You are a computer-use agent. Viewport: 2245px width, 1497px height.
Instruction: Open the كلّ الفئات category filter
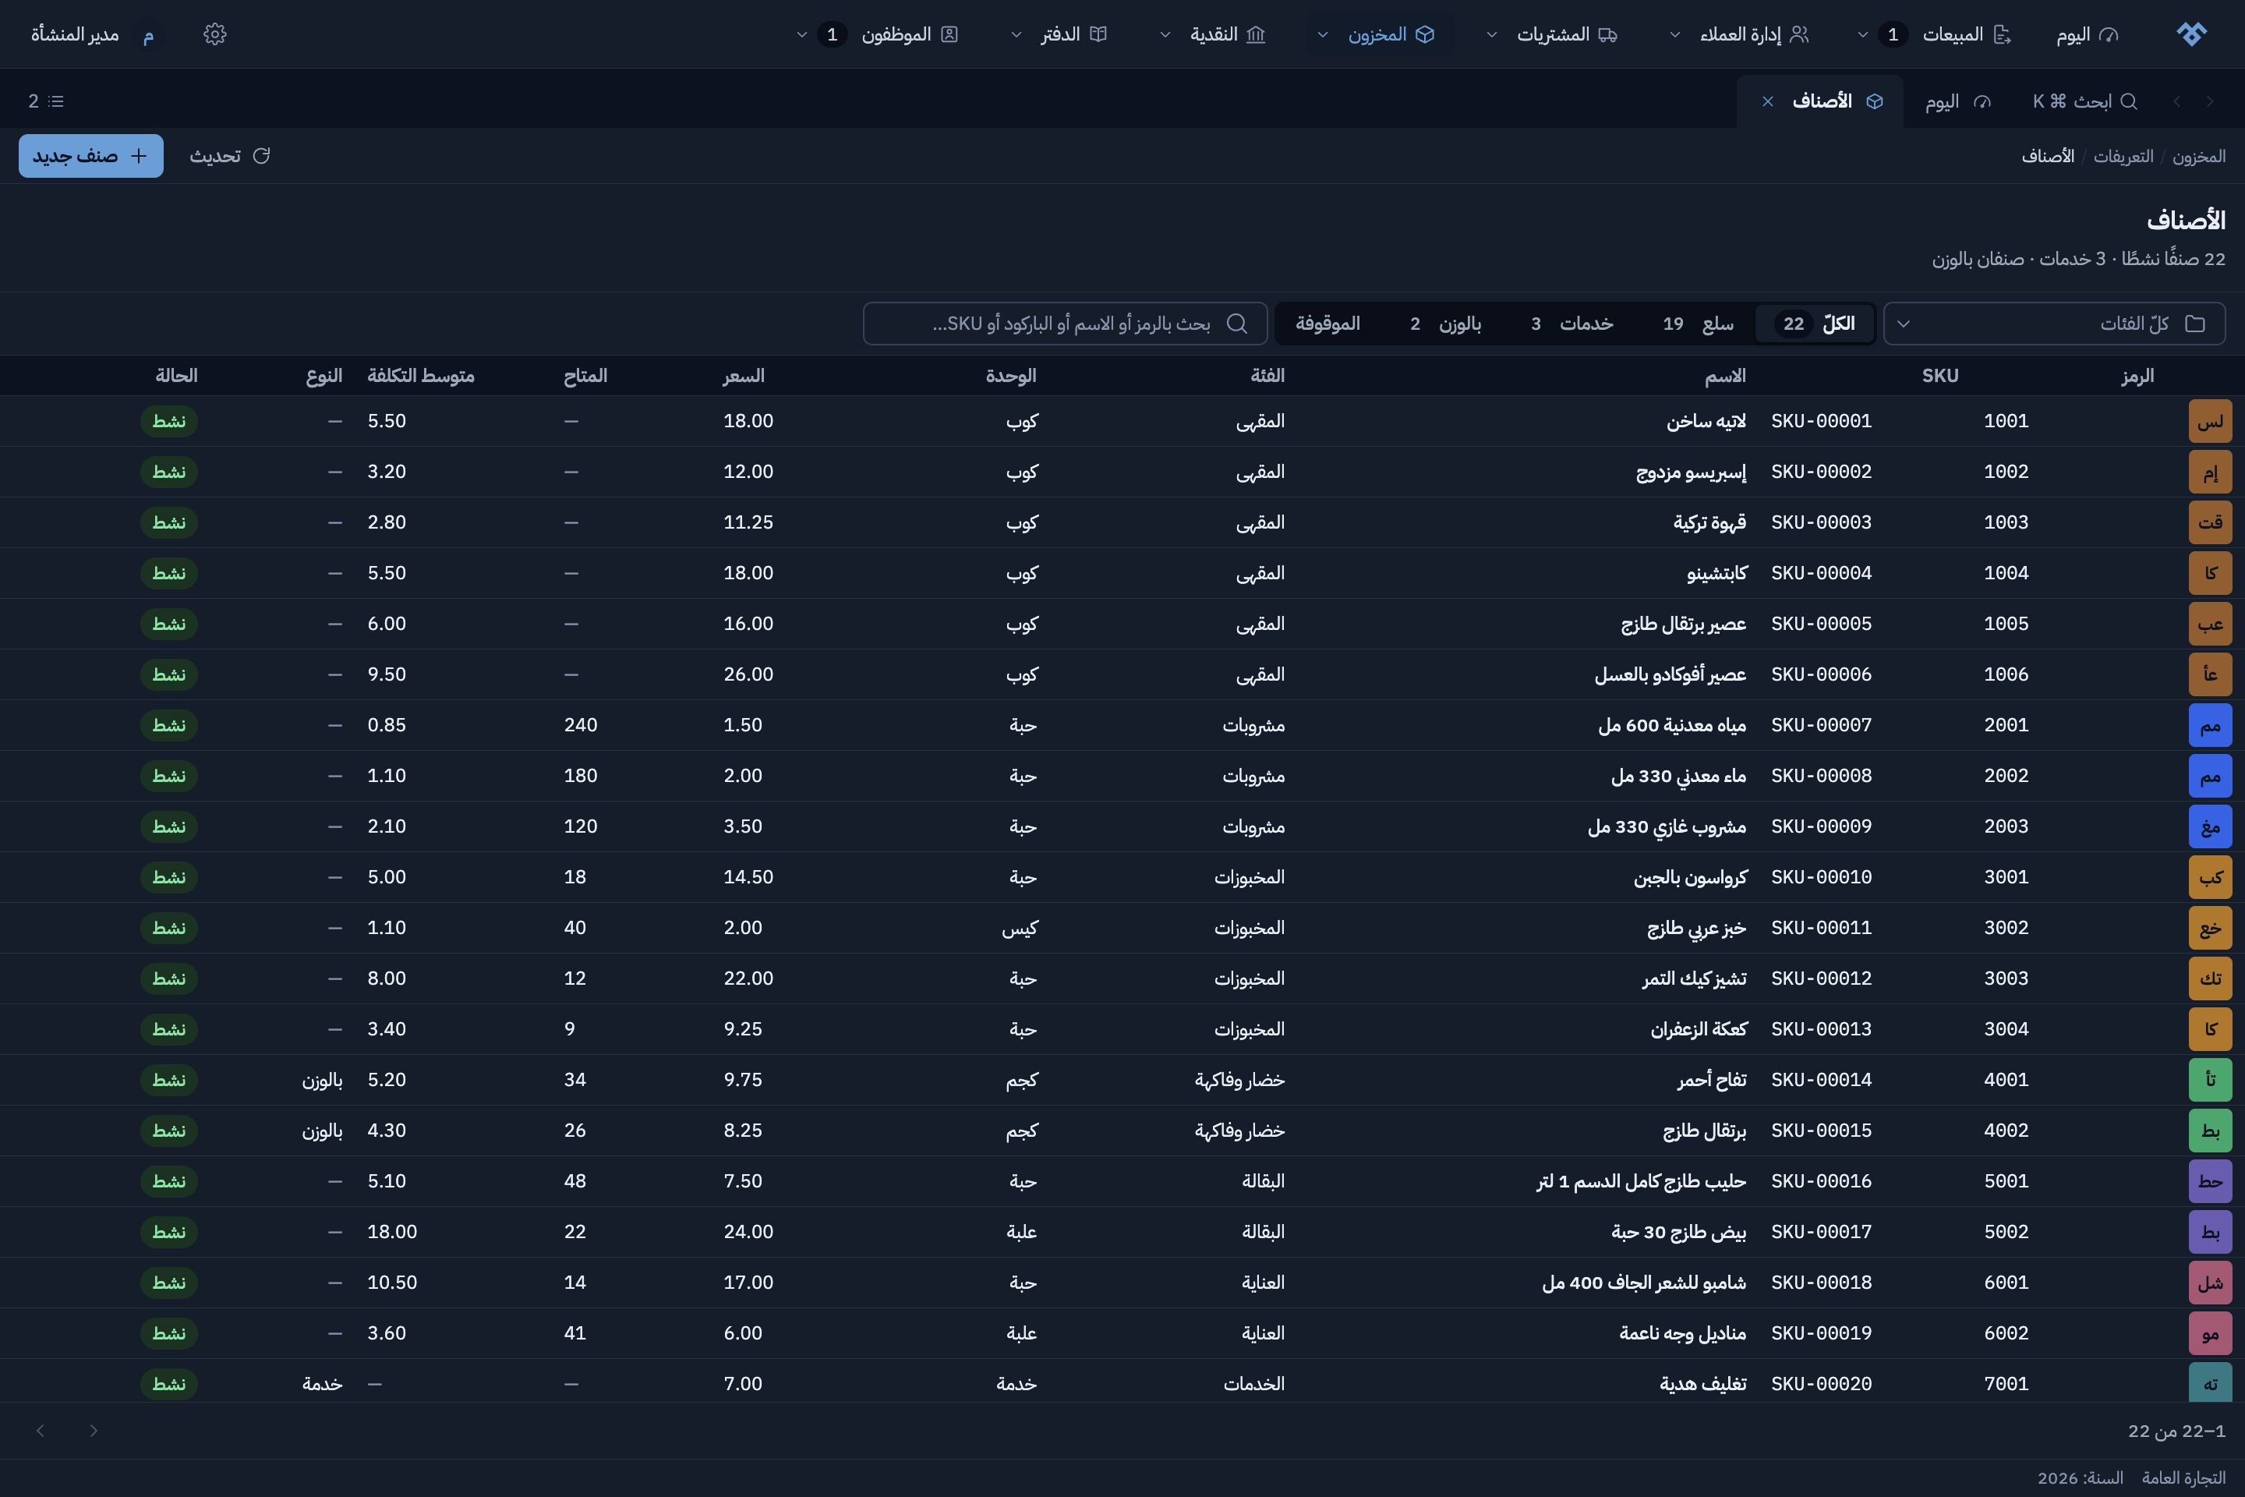(2054, 324)
